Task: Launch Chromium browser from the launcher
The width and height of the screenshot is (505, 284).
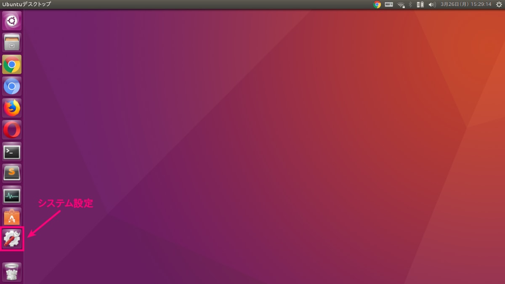Action: point(12,86)
